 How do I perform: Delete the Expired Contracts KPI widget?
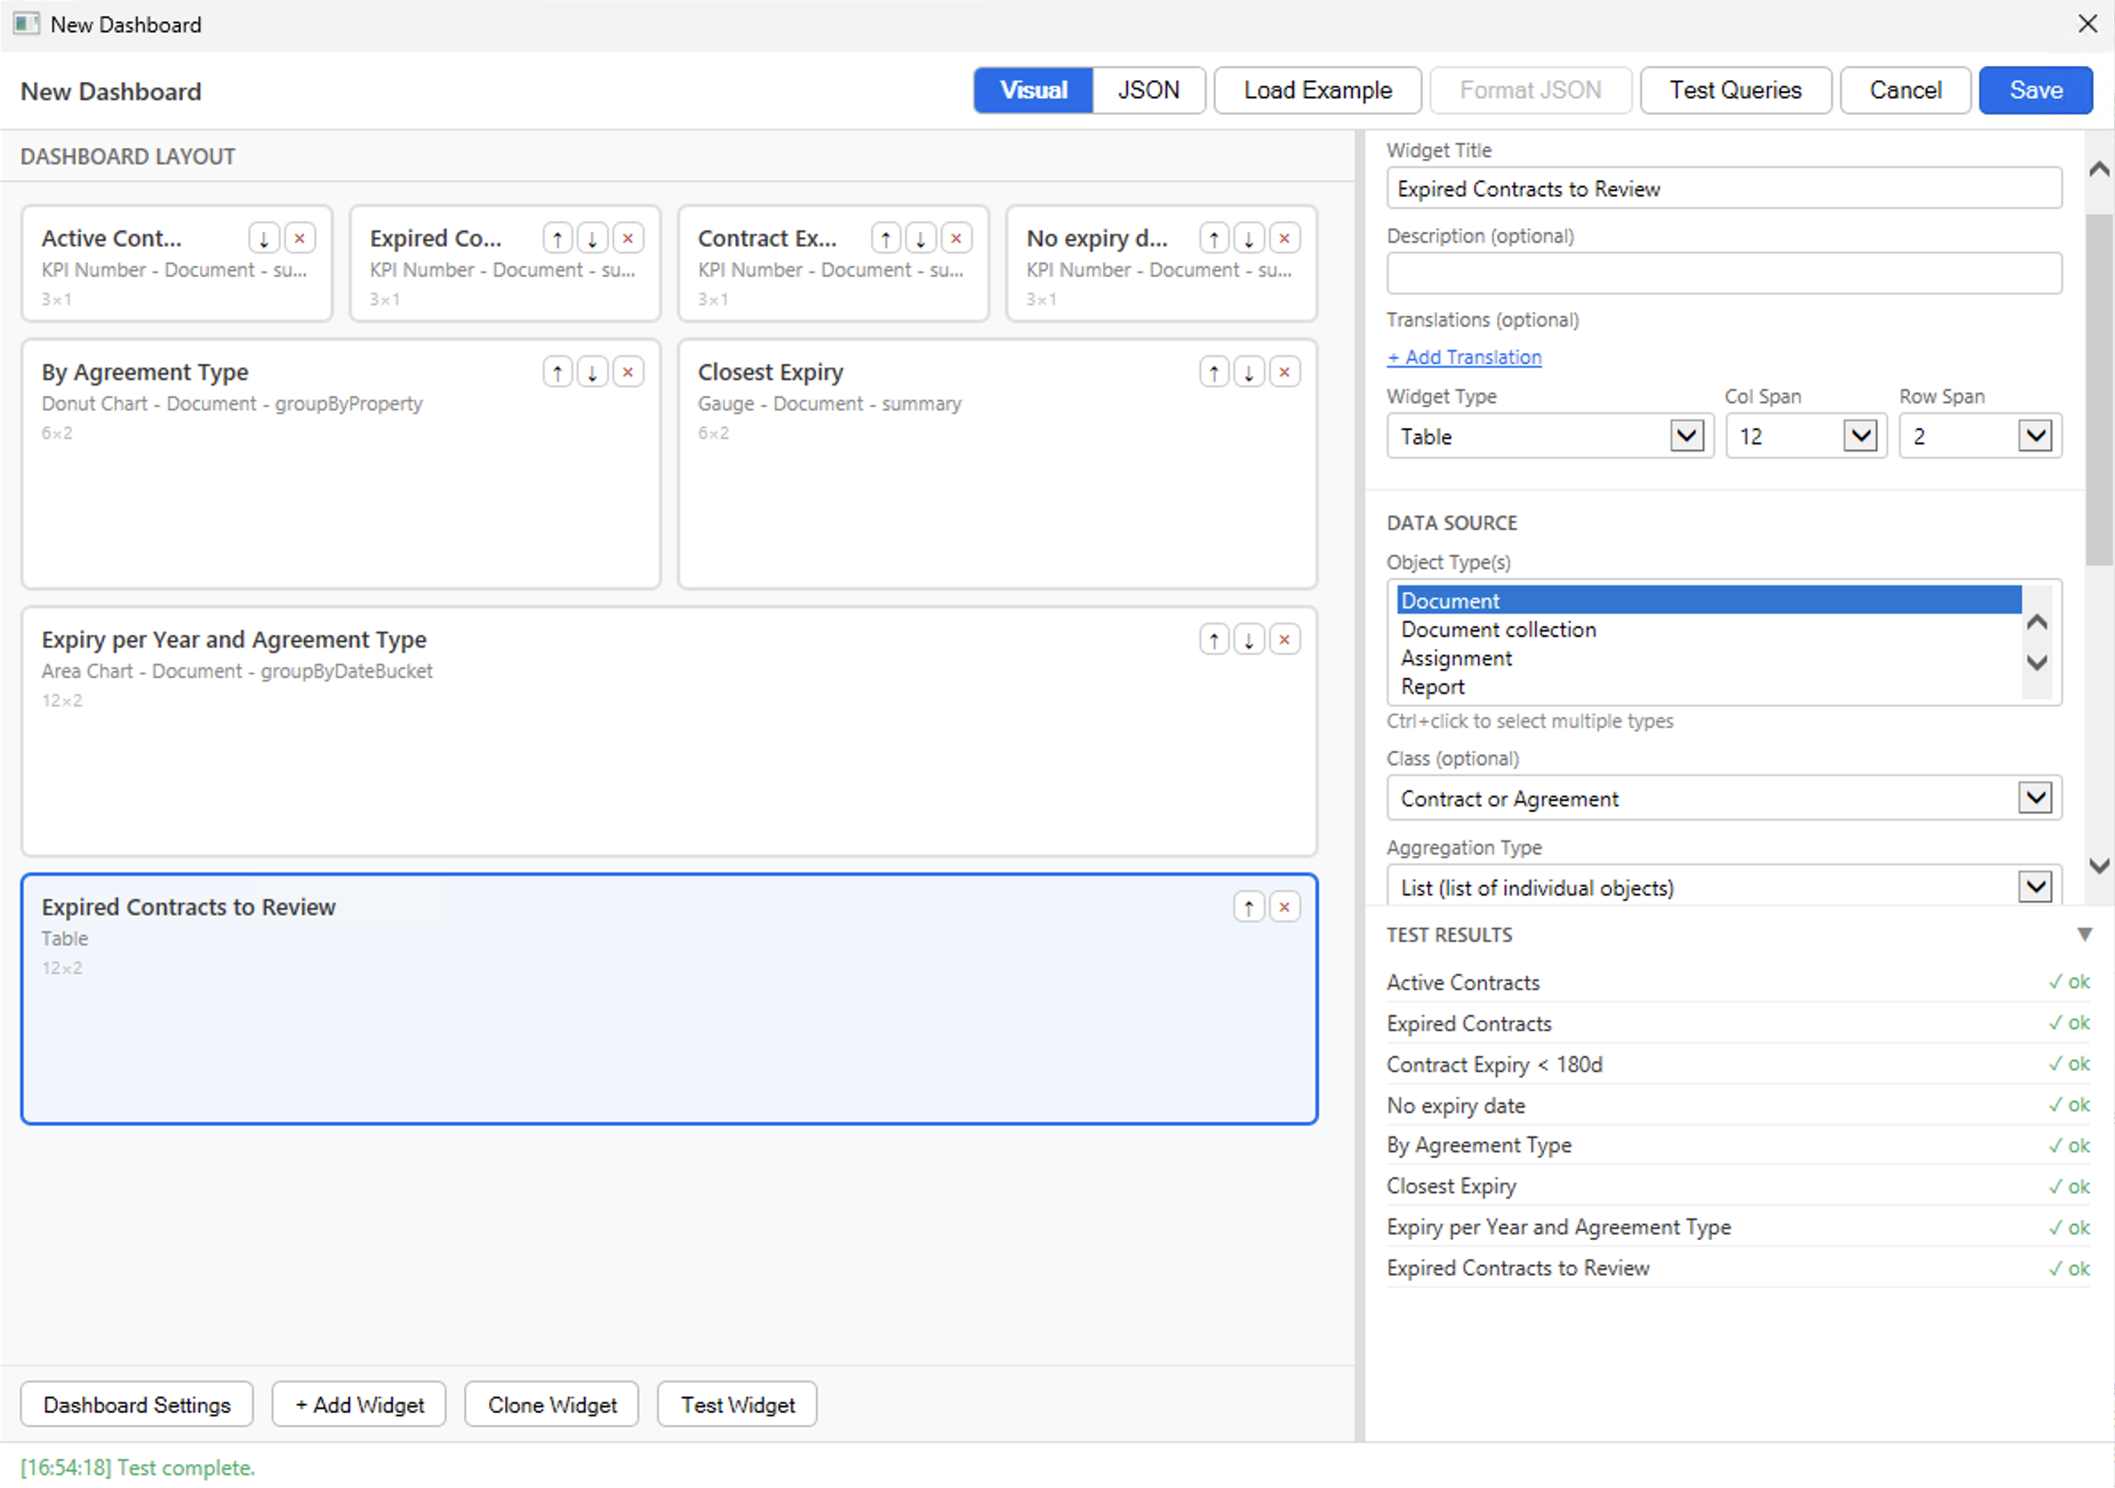628,238
